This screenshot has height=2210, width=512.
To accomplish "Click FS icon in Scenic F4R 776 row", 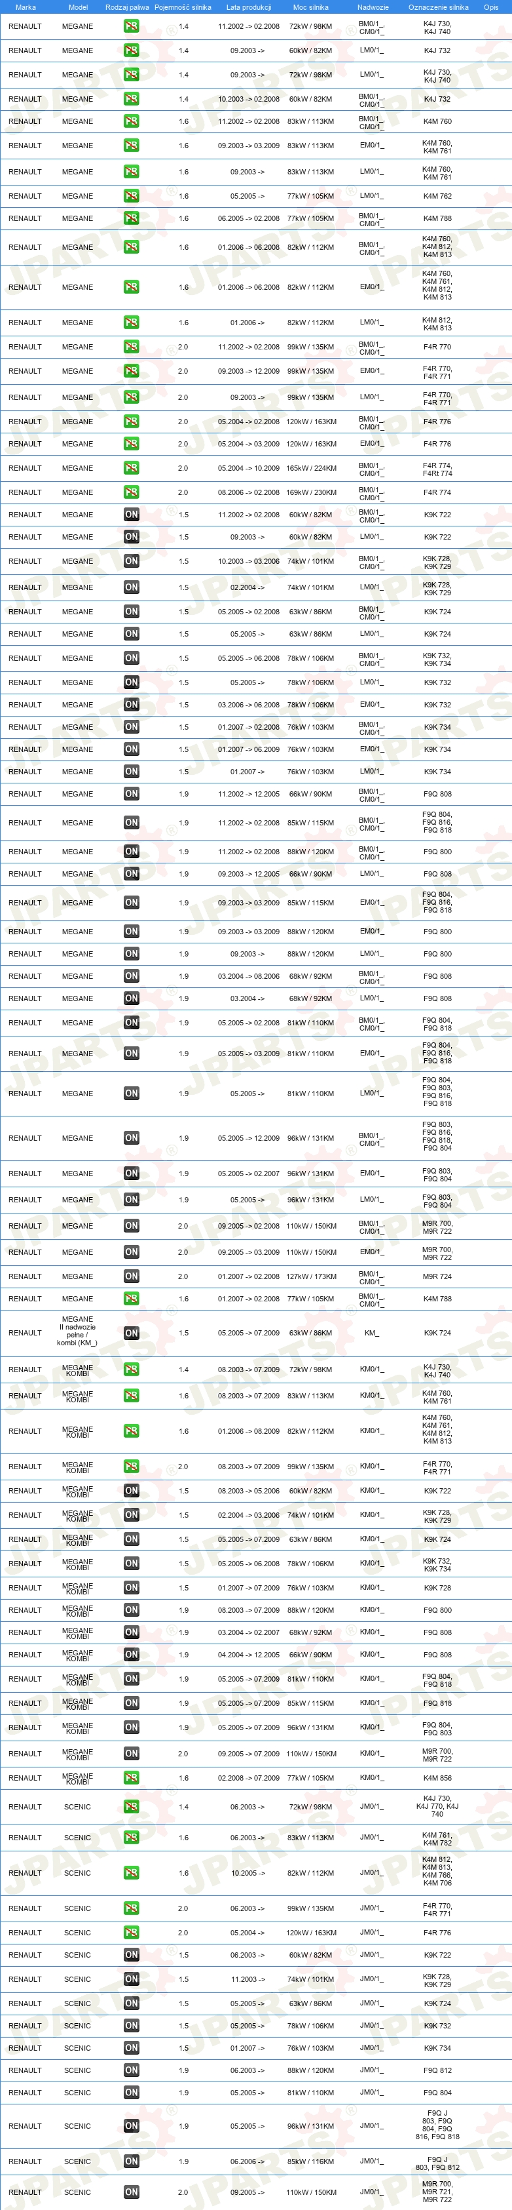I will pyautogui.click(x=131, y=1932).
